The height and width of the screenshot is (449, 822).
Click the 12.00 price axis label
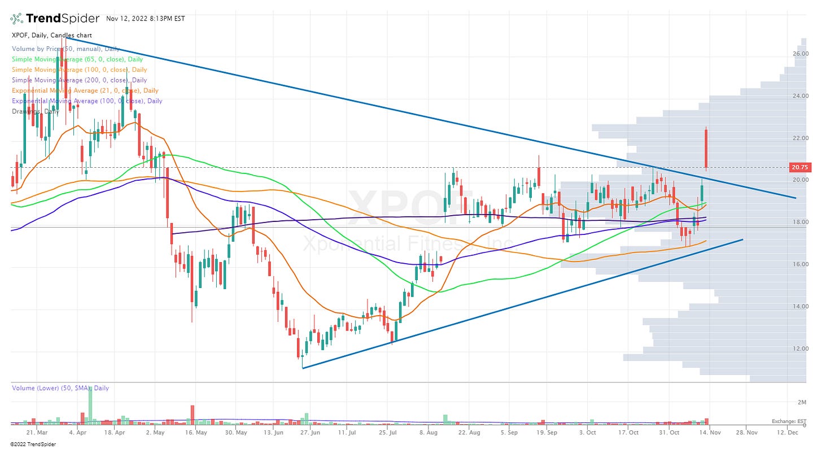point(799,349)
